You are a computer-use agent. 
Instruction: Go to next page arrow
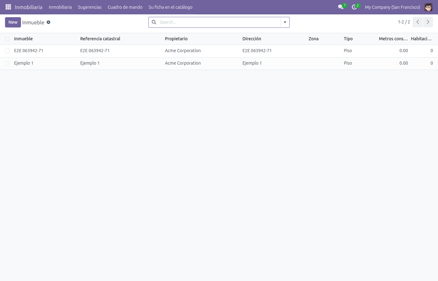click(x=428, y=22)
